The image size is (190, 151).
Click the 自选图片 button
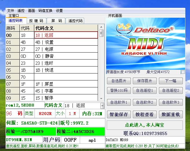click(x=119, y=81)
